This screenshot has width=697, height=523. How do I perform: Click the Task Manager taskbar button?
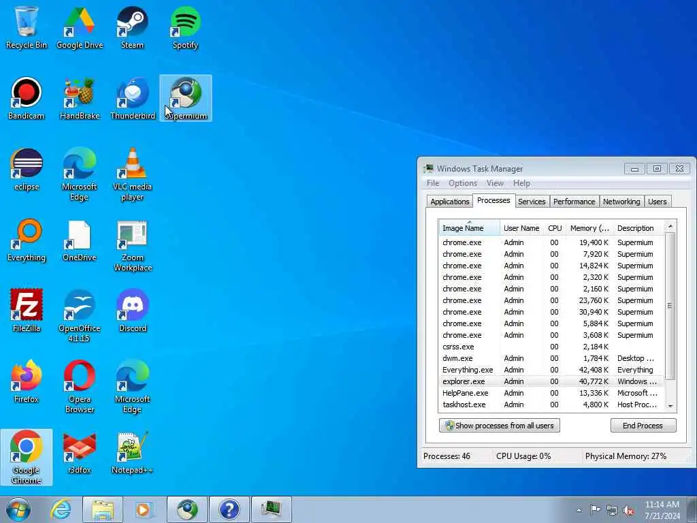(272, 509)
